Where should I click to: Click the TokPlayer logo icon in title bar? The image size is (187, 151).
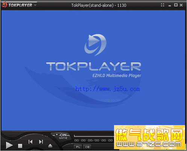(x=4, y=5)
